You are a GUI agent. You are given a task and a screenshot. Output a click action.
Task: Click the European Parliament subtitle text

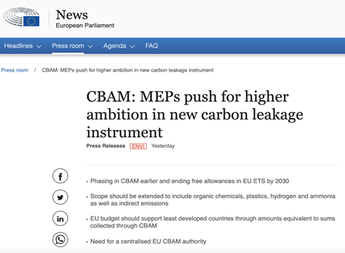pos(85,25)
